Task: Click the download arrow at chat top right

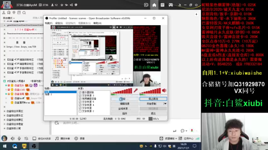Action: (196, 14)
